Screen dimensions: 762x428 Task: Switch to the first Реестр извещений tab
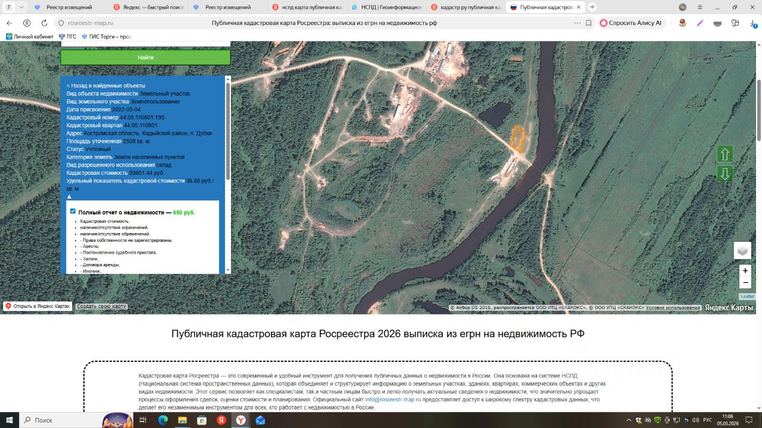coord(68,7)
